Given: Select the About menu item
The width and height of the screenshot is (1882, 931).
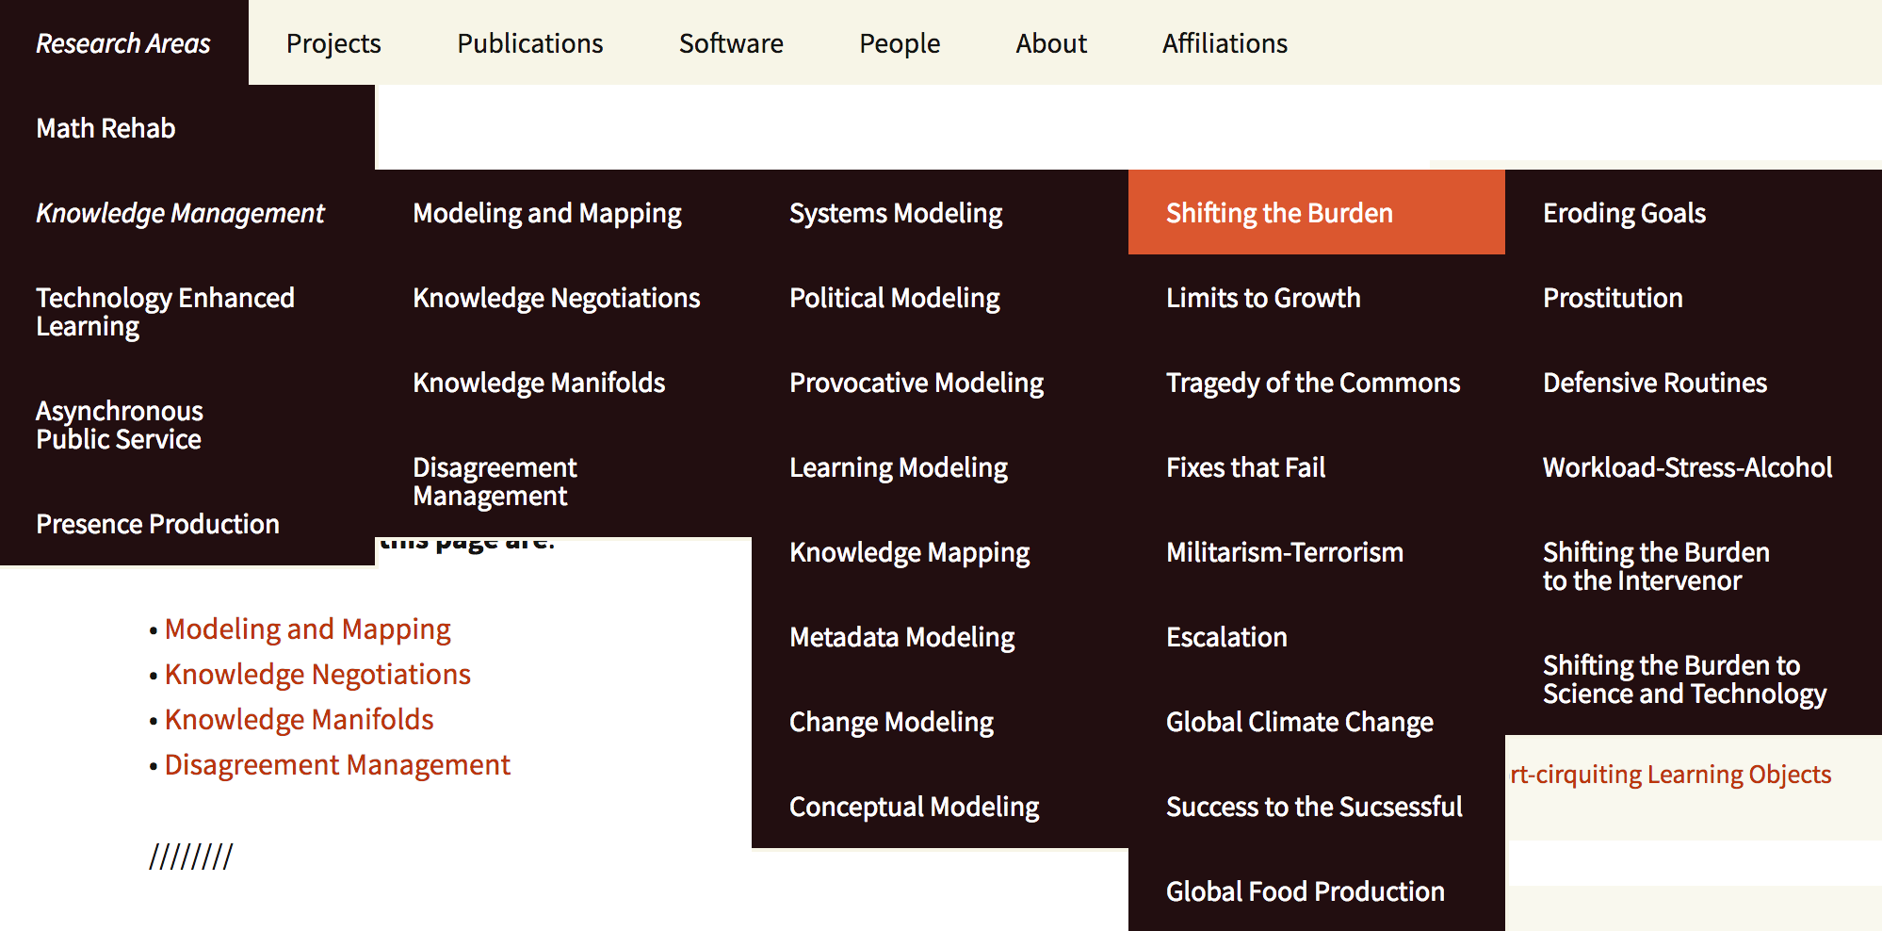Looking at the screenshot, I should coord(1051,43).
